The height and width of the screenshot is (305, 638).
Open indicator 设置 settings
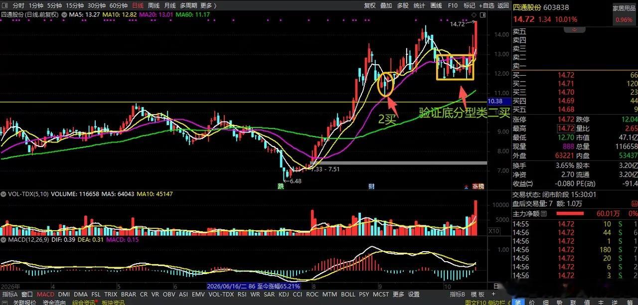pyautogui.click(x=414, y=295)
